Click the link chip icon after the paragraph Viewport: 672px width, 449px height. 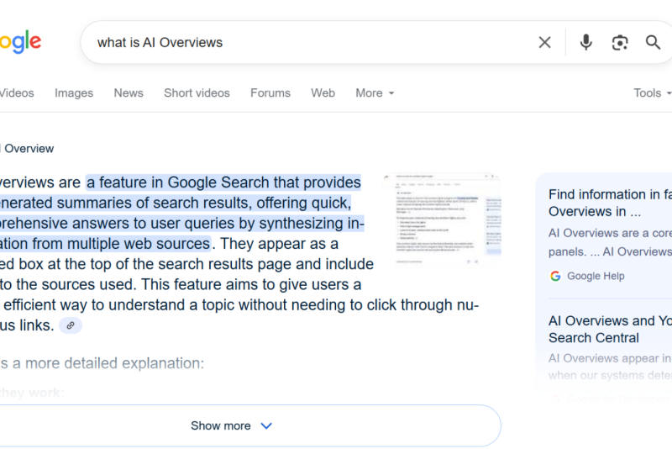coord(71,325)
